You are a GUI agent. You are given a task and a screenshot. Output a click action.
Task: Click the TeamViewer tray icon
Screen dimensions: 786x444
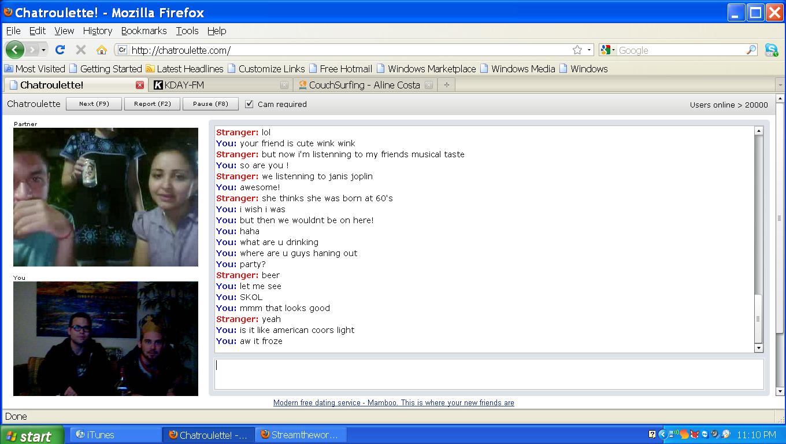pos(705,434)
